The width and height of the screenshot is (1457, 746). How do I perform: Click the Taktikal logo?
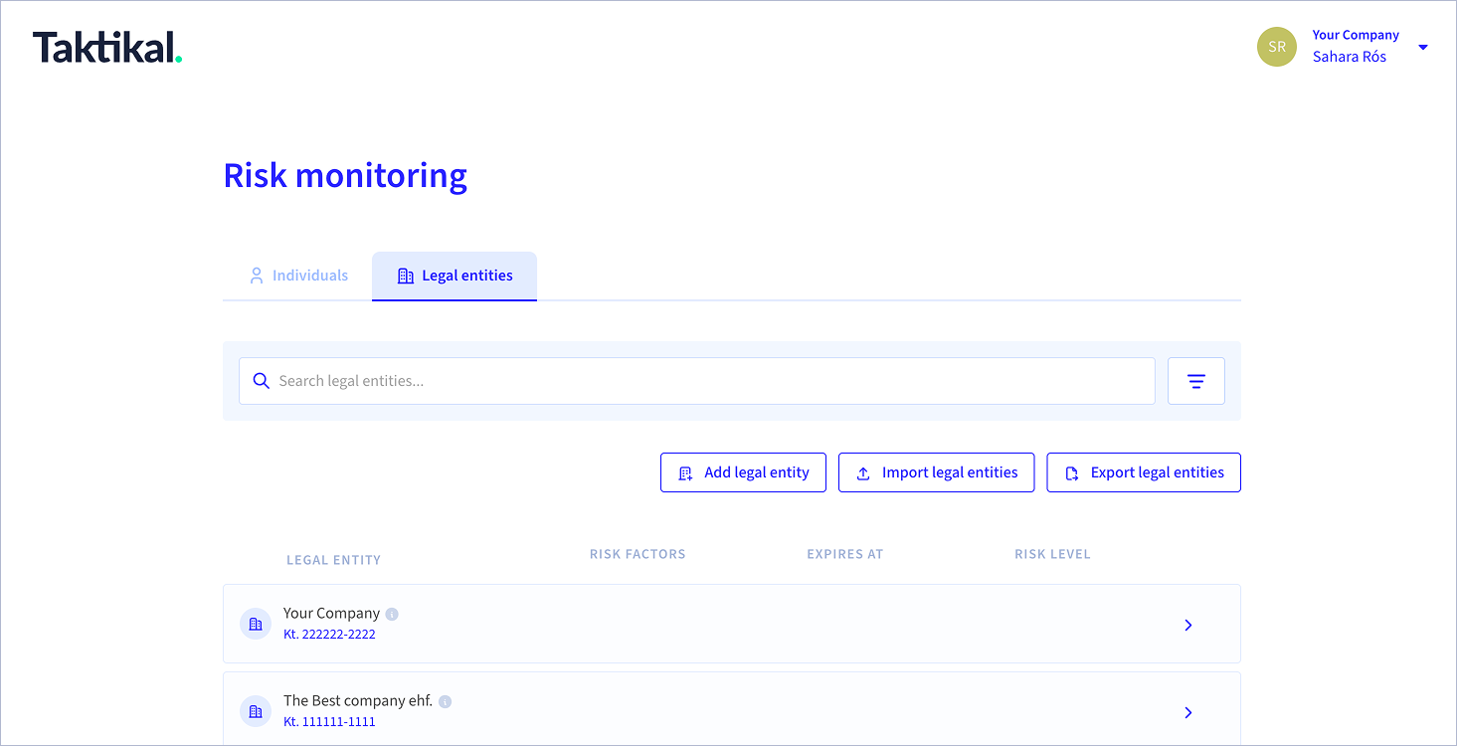107,48
